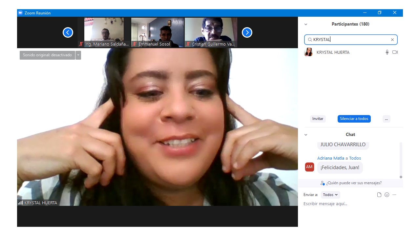Collapse the Participantes panel chevron

point(306,24)
